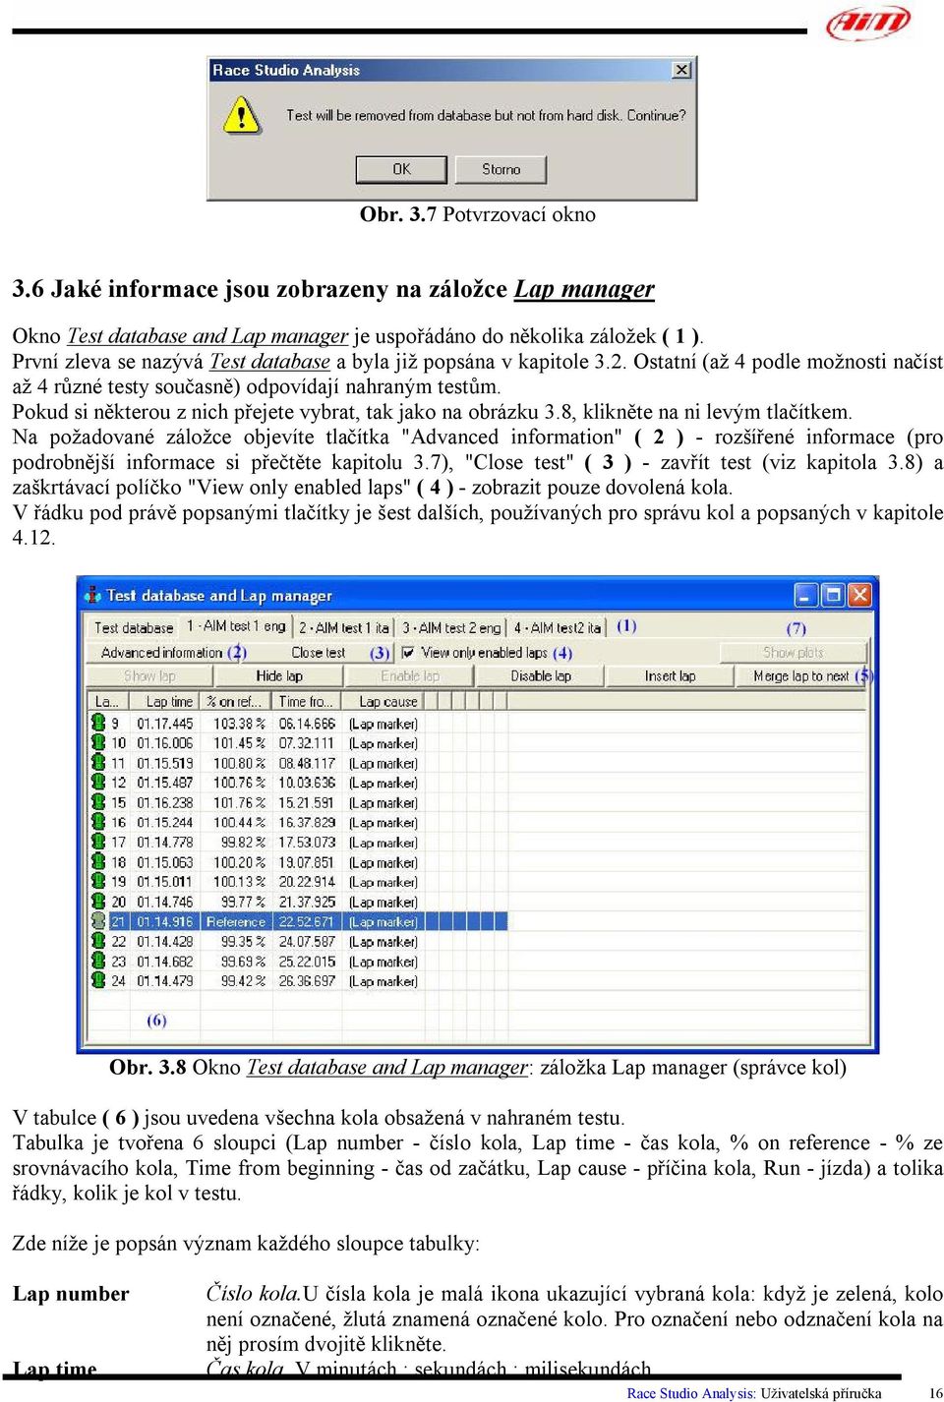The width and height of the screenshot is (944, 1402).
Task: Click the lap 16 status icon
Action: point(98,822)
